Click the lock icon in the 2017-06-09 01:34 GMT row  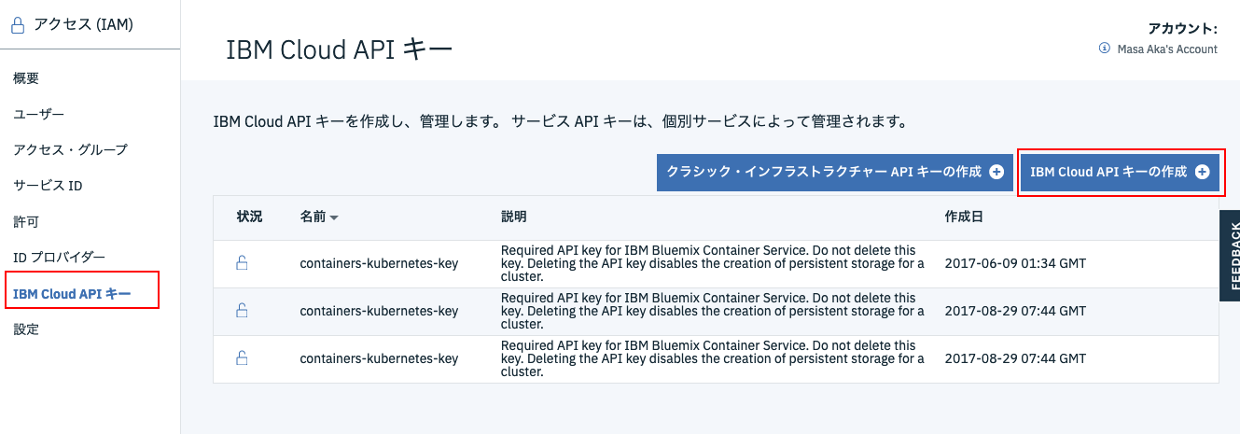coord(242,263)
